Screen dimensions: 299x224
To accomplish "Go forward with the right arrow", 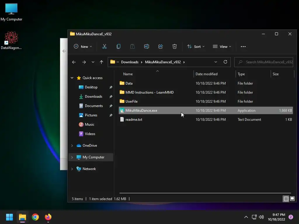I will point(84,62).
